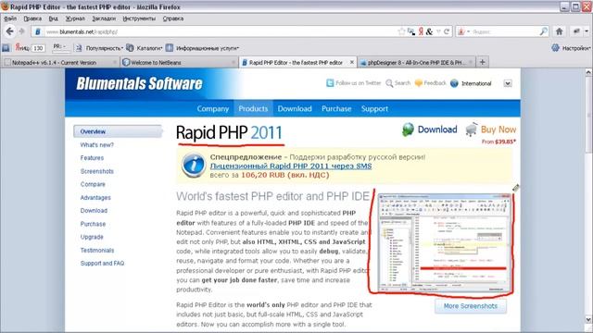Click the Rapid PHP editor screenshot thumbnail
Image resolution: width=593 pixels, height=333 pixels.
click(445, 242)
